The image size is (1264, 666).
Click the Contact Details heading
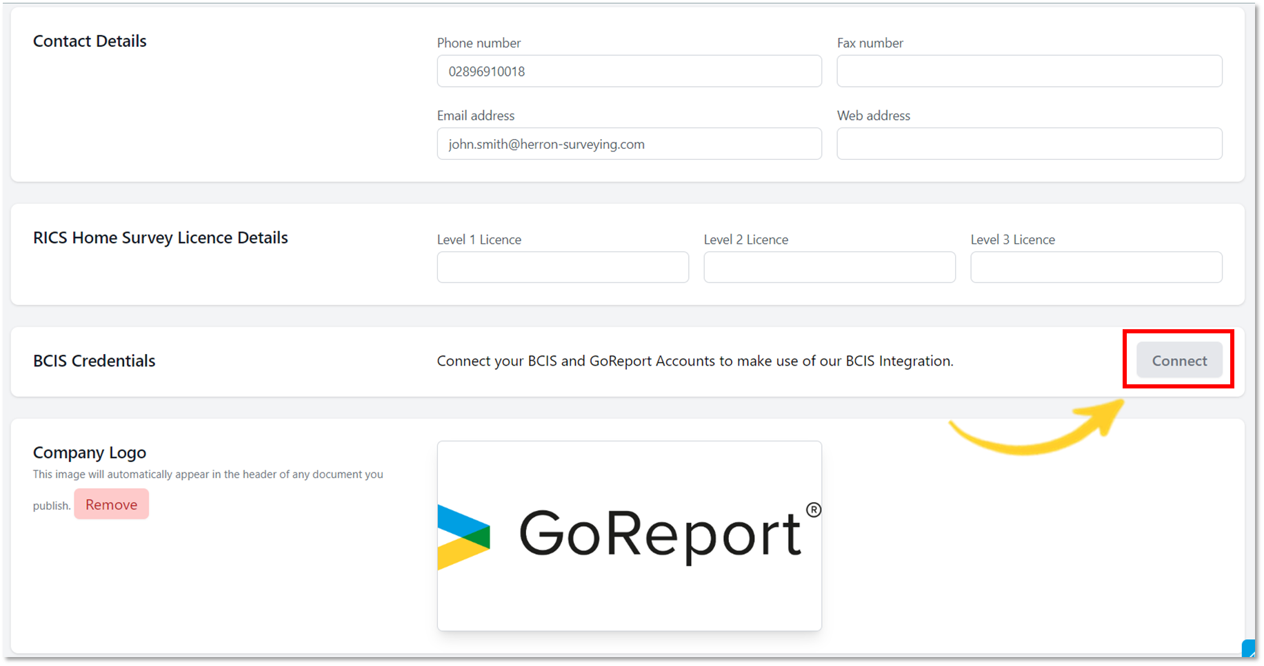point(90,41)
